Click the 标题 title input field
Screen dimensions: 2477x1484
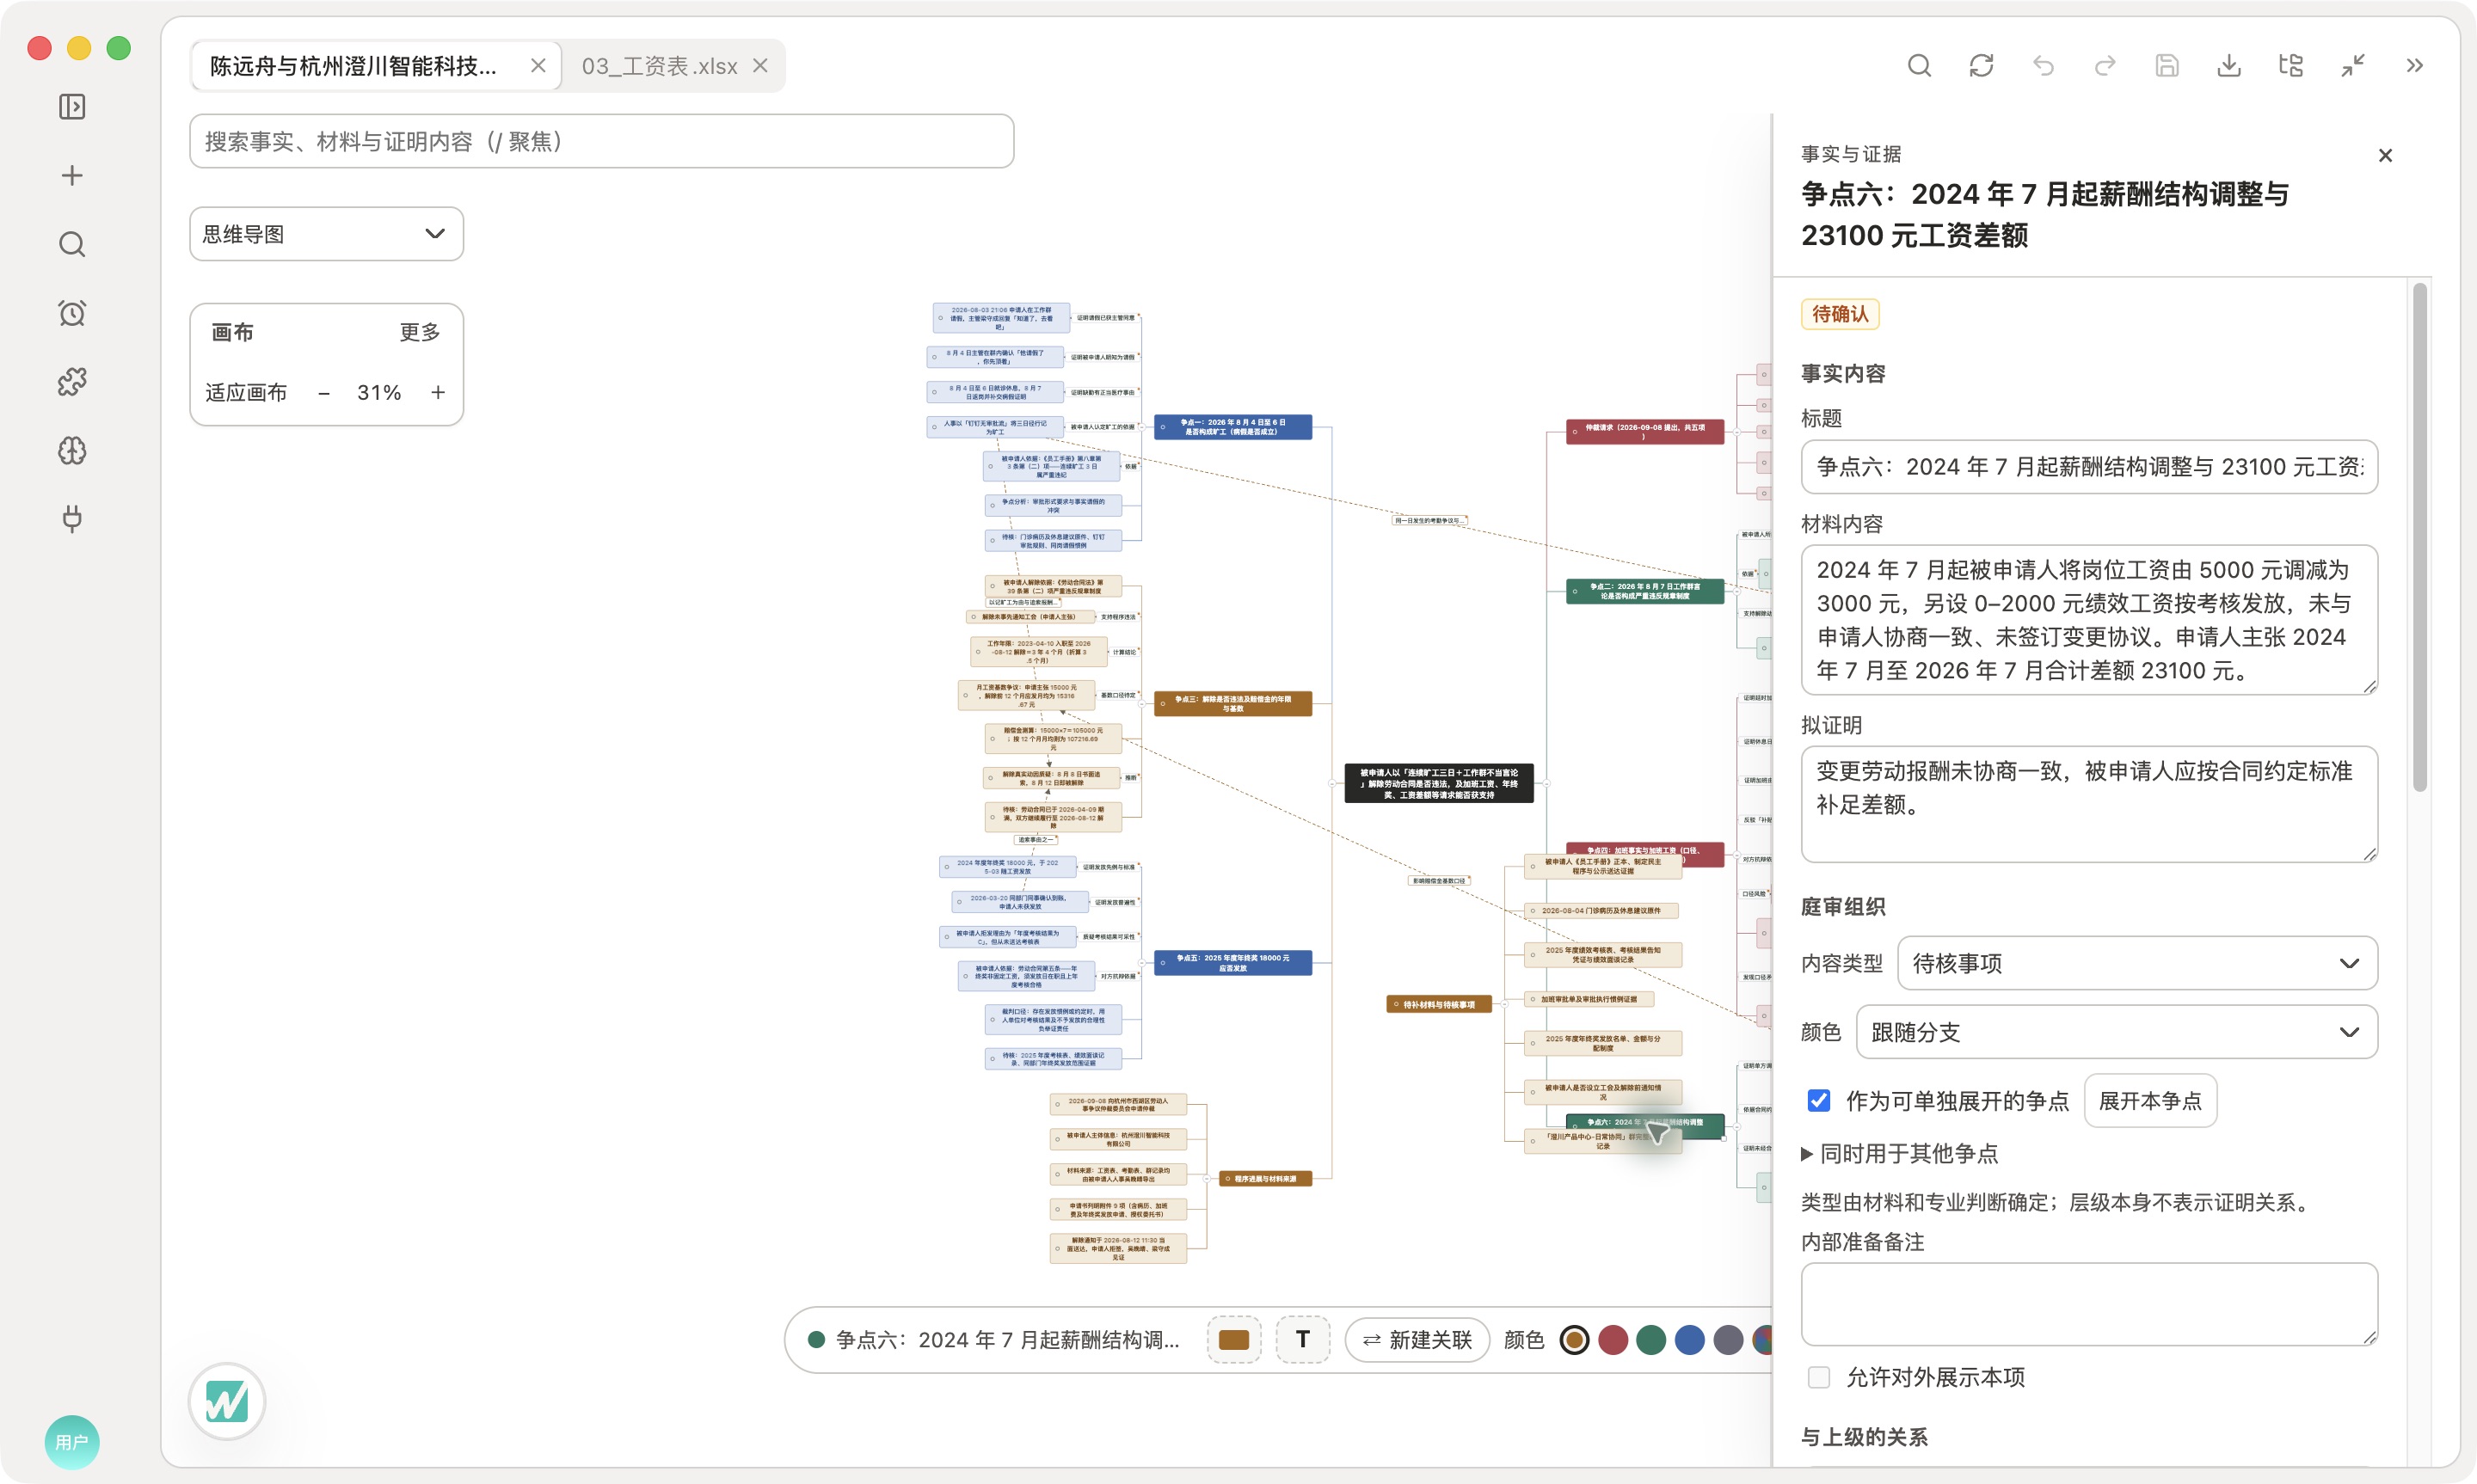2089,467
